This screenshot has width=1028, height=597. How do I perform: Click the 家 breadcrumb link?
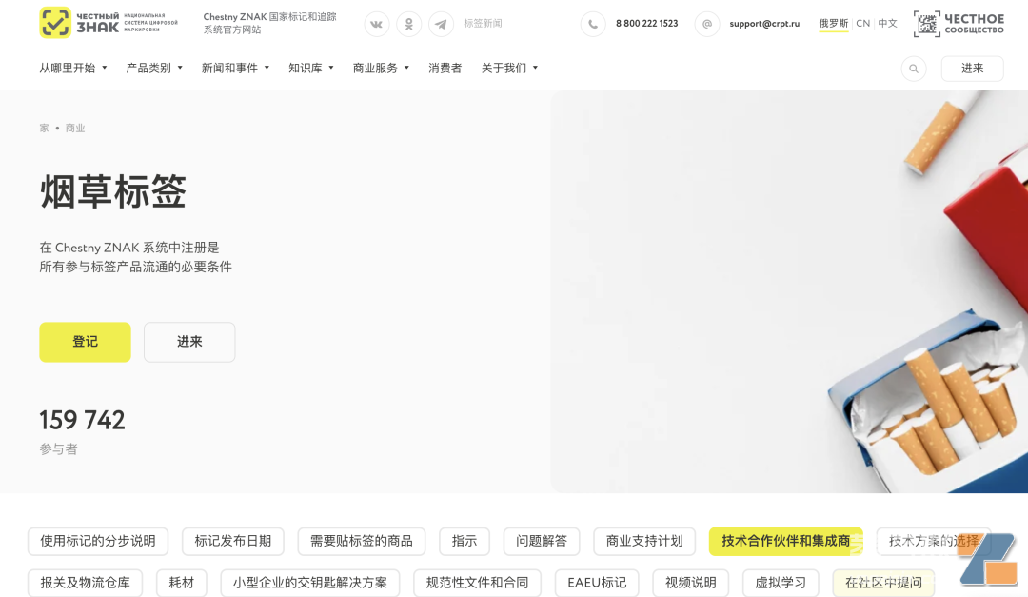[44, 128]
